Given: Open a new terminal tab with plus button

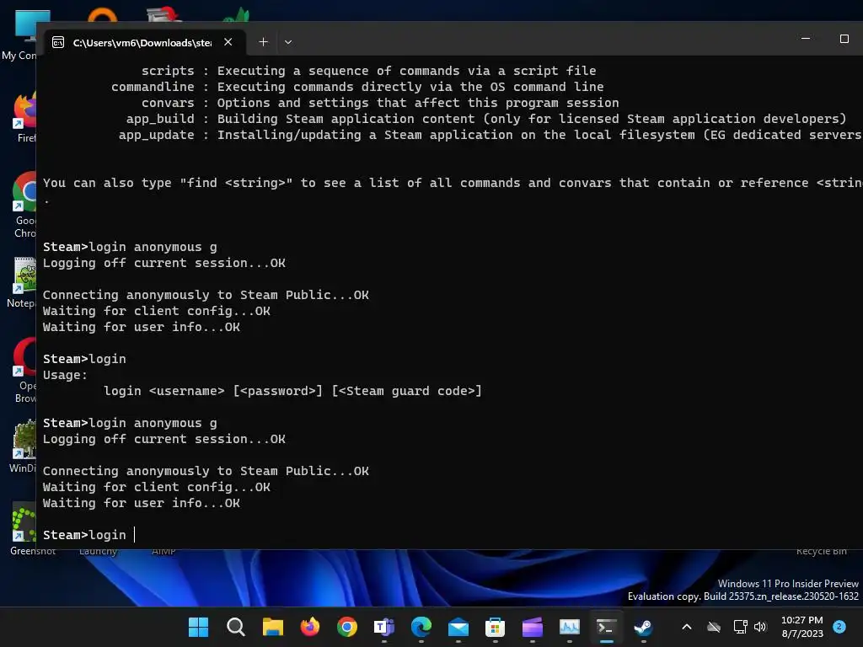Looking at the screenshot, I should point(263,42).
